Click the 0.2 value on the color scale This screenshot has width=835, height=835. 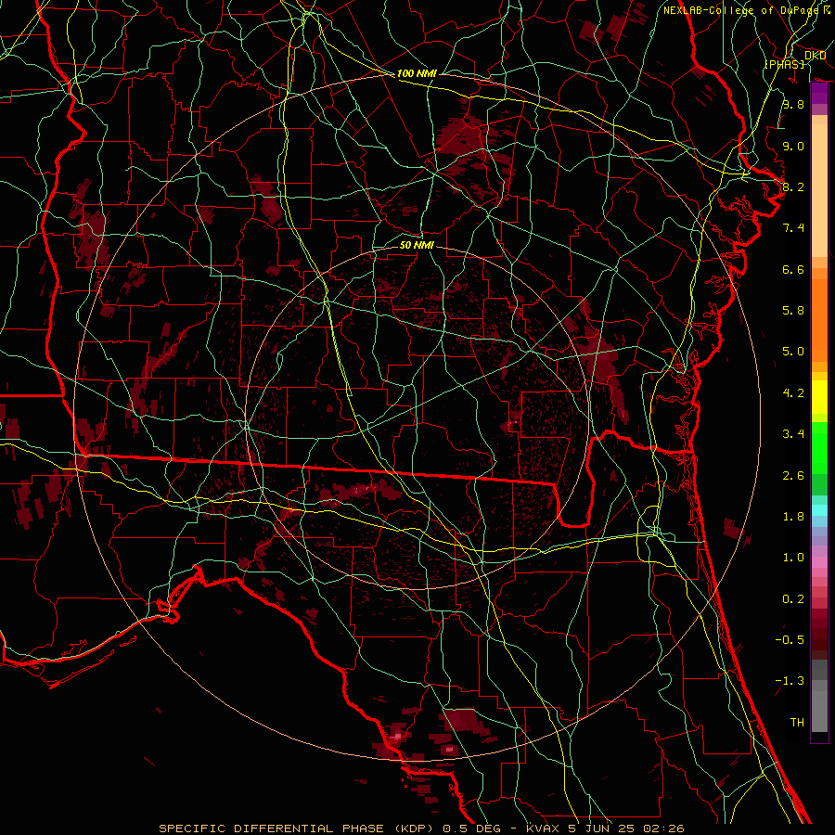coord(793,599)
